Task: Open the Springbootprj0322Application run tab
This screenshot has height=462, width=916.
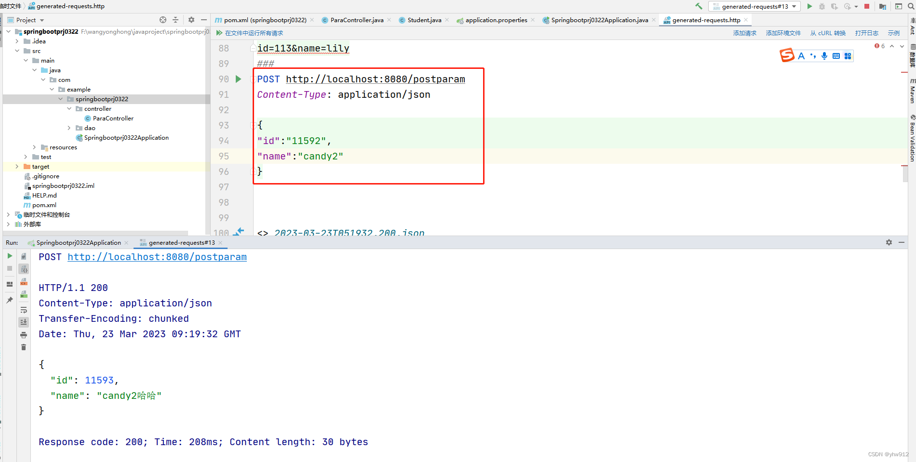Action: pos(79,242)
